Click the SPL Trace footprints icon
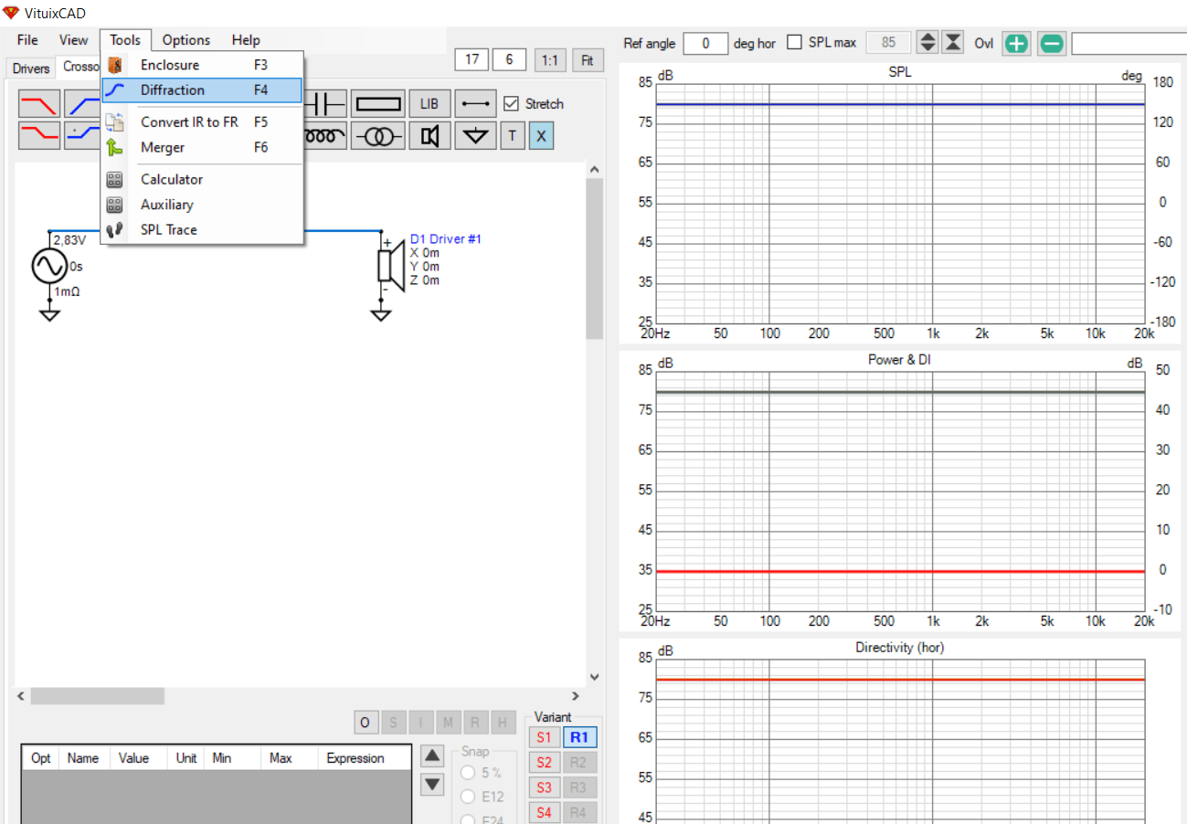Image resolution: width=1187 pixels, height=824 pixels. (114, 229)
